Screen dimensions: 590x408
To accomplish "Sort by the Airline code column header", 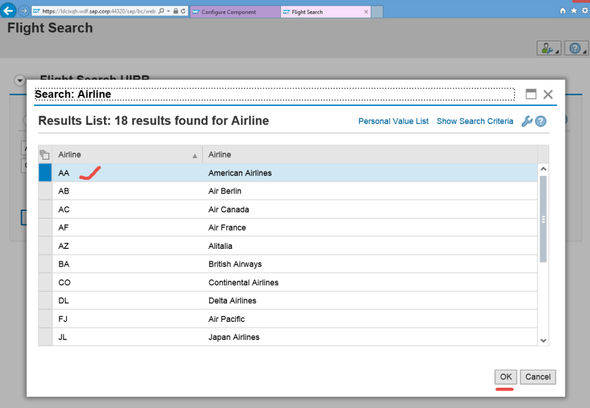I will click(x=126, y=155).
